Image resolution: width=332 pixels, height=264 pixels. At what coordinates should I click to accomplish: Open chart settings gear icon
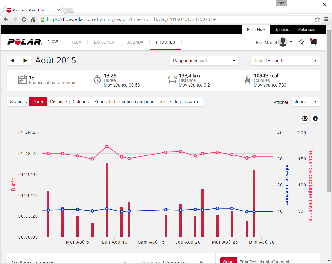[305, 118]
